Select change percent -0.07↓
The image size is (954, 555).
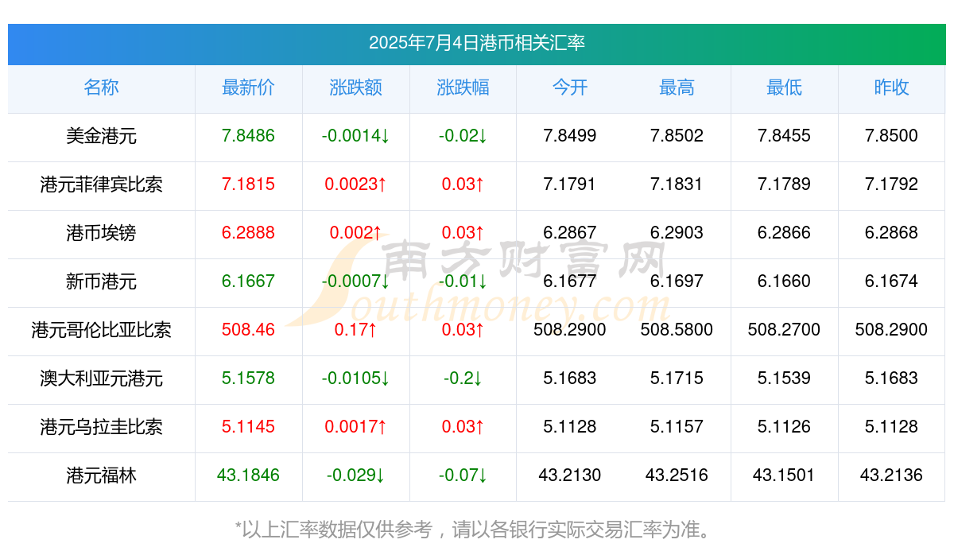pyautogui.click(x=463, y=475)
